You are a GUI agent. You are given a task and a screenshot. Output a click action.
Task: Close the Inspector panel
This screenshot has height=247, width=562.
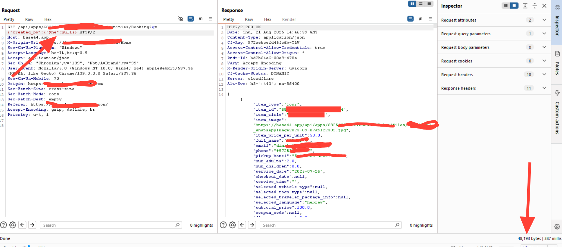(x=544, y=6)
